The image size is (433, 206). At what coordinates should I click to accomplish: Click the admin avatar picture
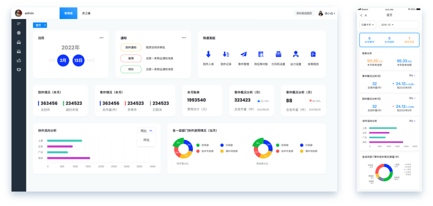click(18, 13)
